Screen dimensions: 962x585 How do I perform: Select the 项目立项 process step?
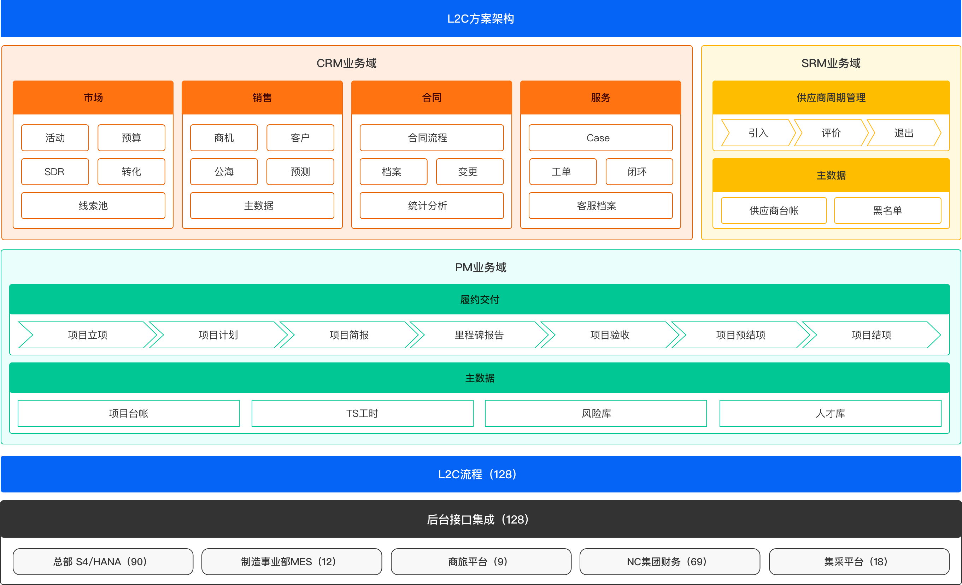click(88, 335)
